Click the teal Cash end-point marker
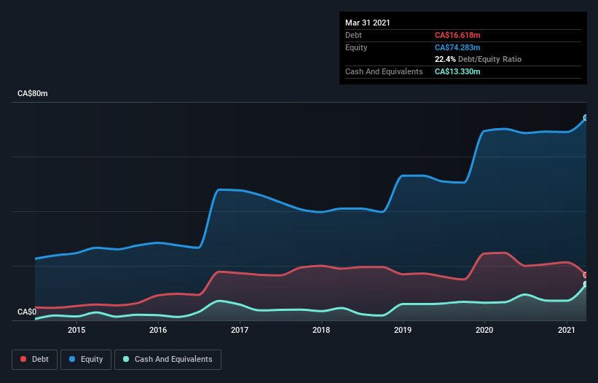This screenshot has width=598, height=383. (586, 284)
